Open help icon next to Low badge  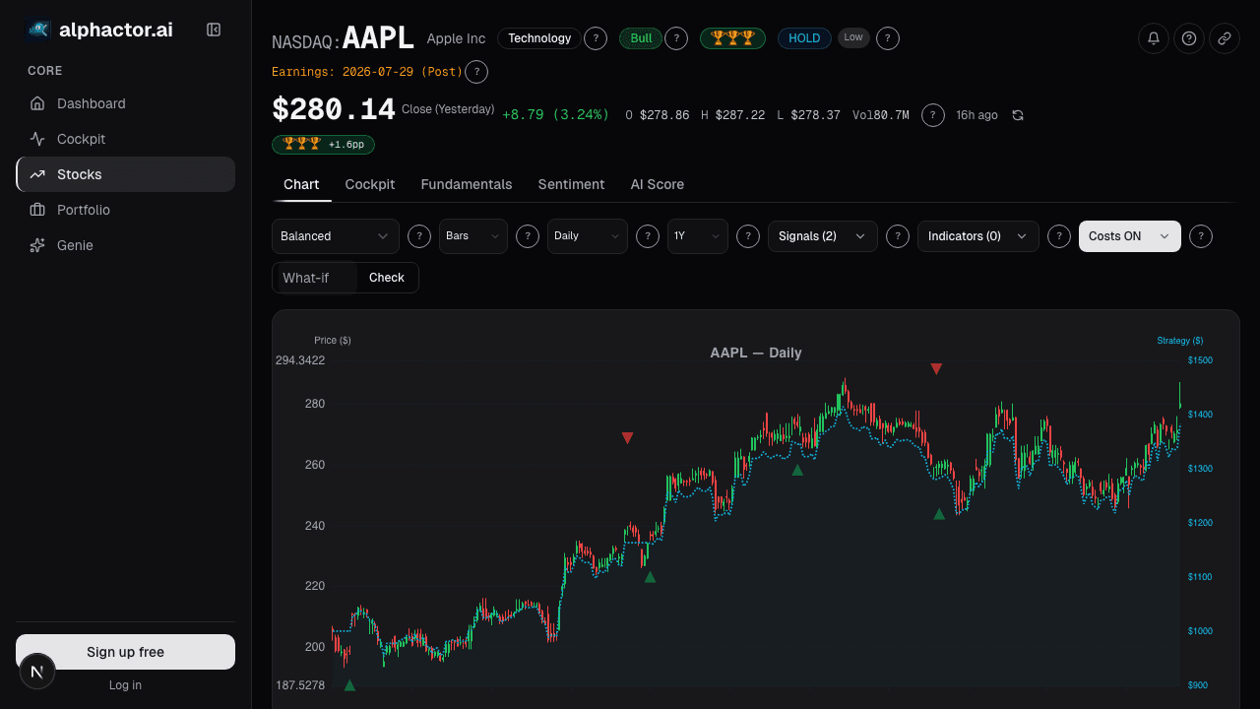coord(888,38)
